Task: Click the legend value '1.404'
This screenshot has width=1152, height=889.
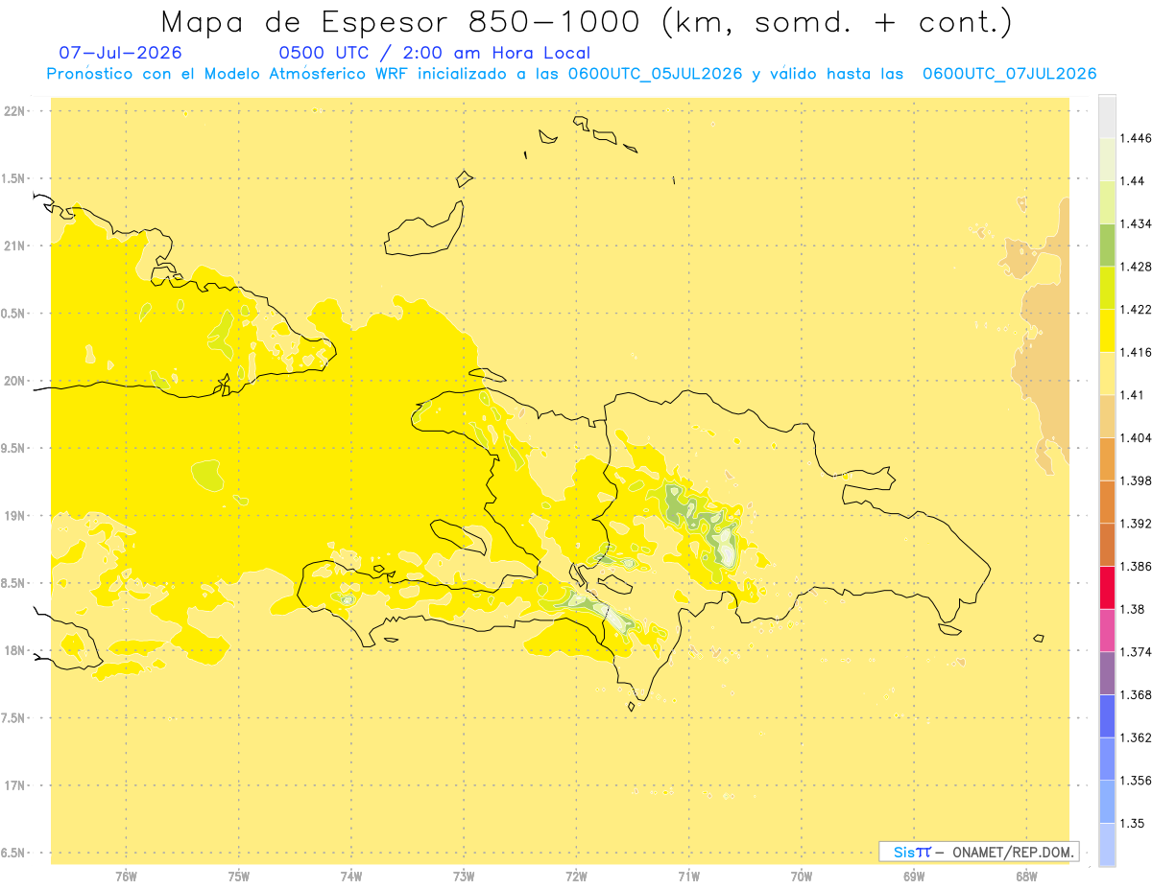Action: tap(1136, 437)
